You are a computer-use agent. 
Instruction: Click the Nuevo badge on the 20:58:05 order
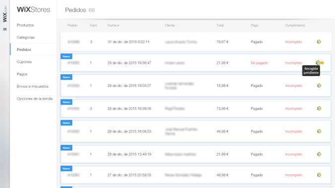66,169
